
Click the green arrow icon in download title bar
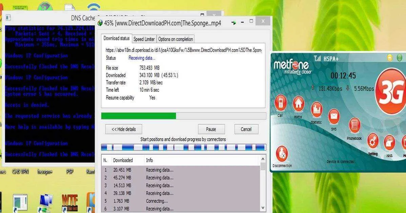tap(234, 23)
